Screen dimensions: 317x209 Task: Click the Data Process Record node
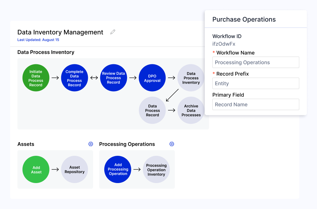click(152, 110)
